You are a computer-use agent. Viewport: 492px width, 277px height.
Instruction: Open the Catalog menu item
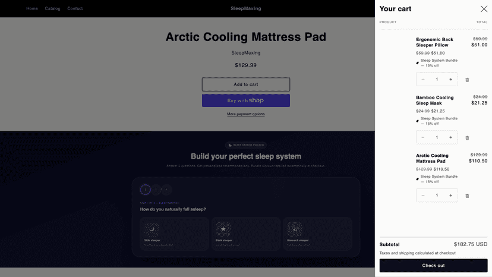coord(52,8)
